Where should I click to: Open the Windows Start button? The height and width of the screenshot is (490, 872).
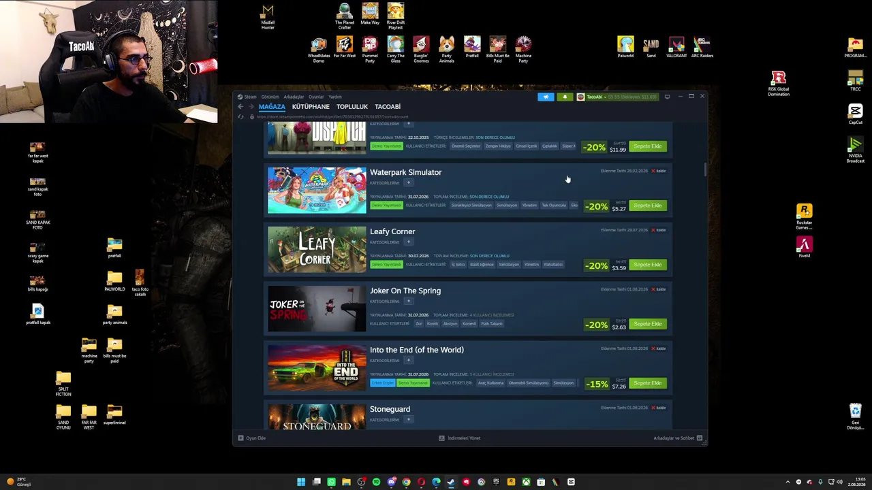301,482
